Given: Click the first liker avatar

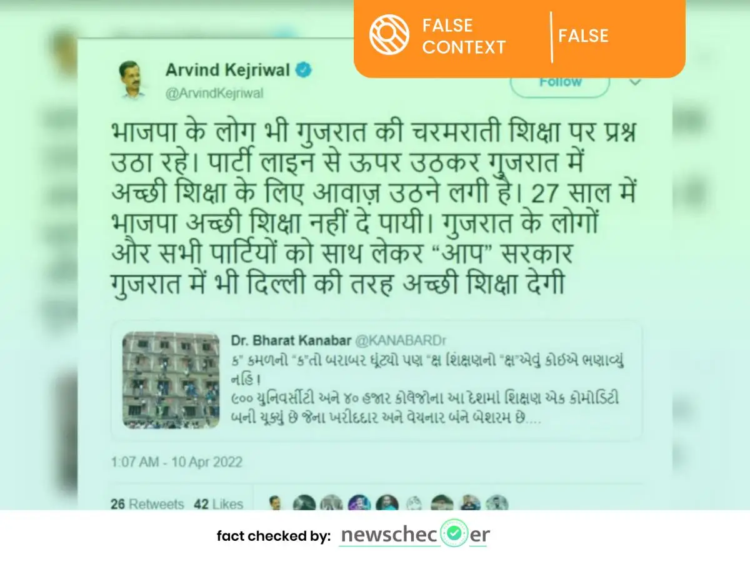Looking at the screenshot, I should point(276,503).
